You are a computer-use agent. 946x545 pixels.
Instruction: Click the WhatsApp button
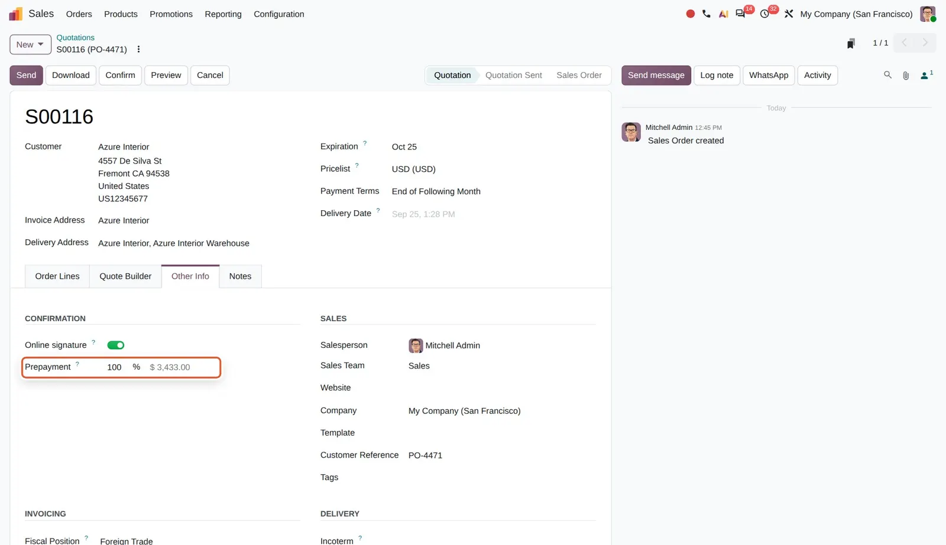pyautogui.click(x=769, y=76)
